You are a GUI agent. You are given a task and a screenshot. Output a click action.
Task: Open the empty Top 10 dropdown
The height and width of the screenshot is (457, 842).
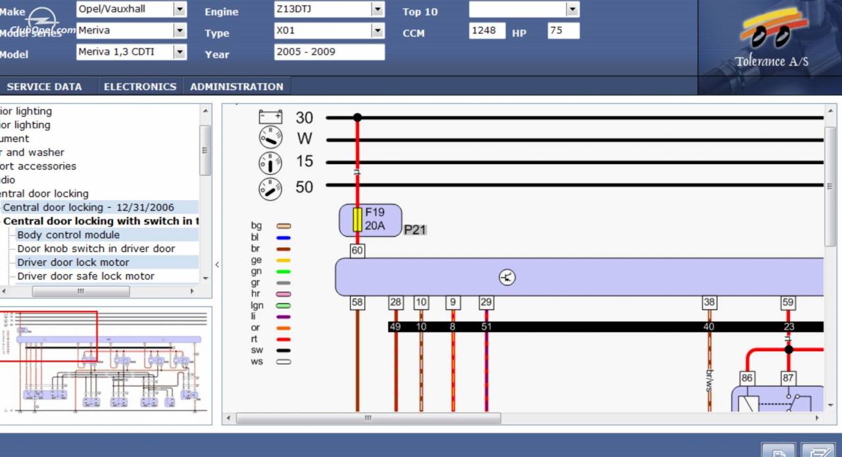tap(572, 9)
